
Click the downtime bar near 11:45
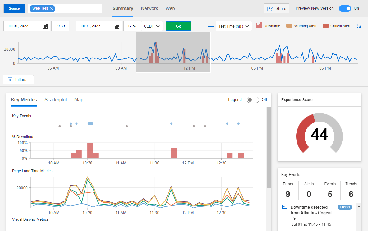(x=174, y=153)
